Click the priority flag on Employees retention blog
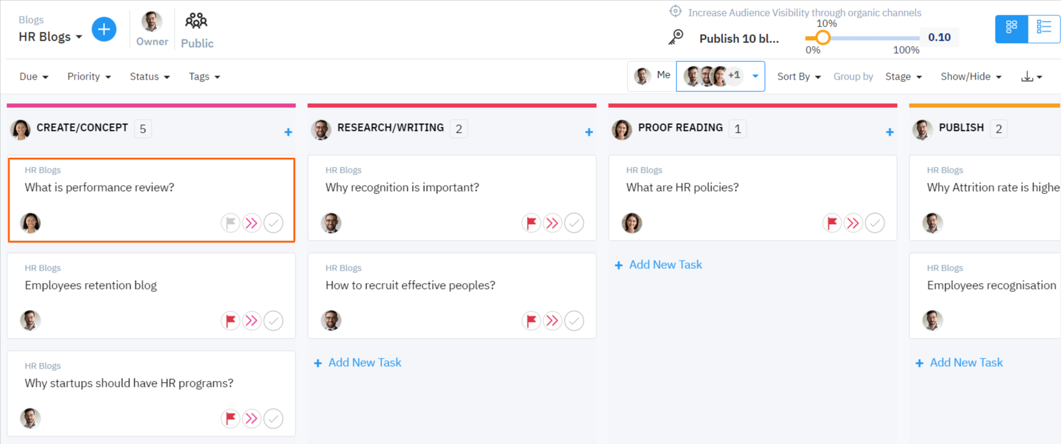Image resolution: width=1061 pixels, height=444 pixels. tap(230, 321)
